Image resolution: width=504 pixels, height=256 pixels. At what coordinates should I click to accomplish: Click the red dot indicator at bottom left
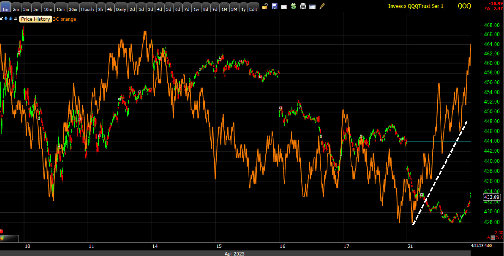[x=1, y=231]
